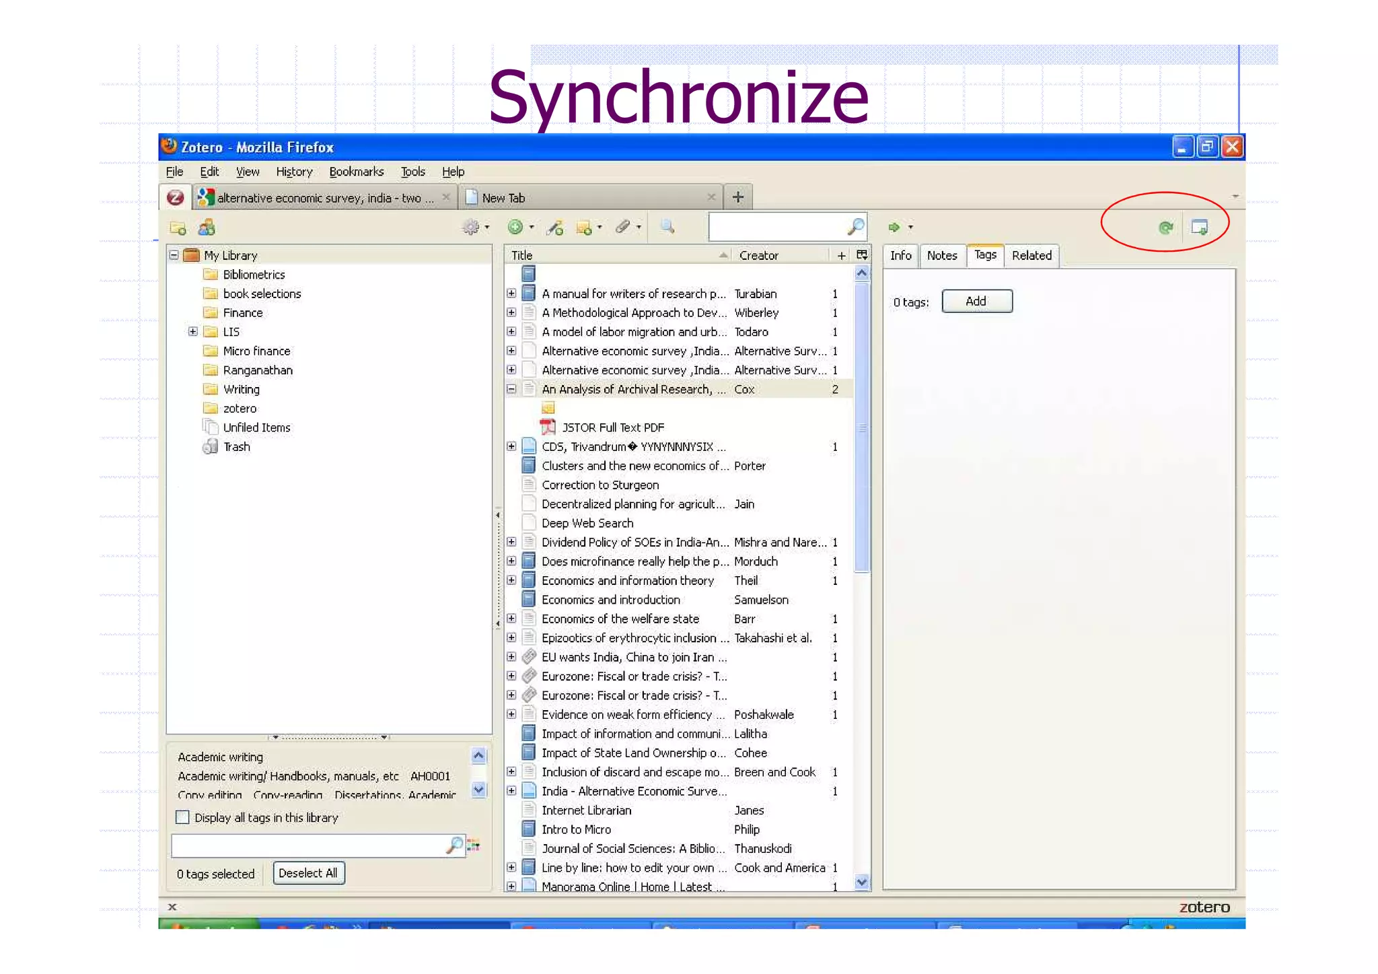Switch to the Notes tab

click(x=942, y=256)
